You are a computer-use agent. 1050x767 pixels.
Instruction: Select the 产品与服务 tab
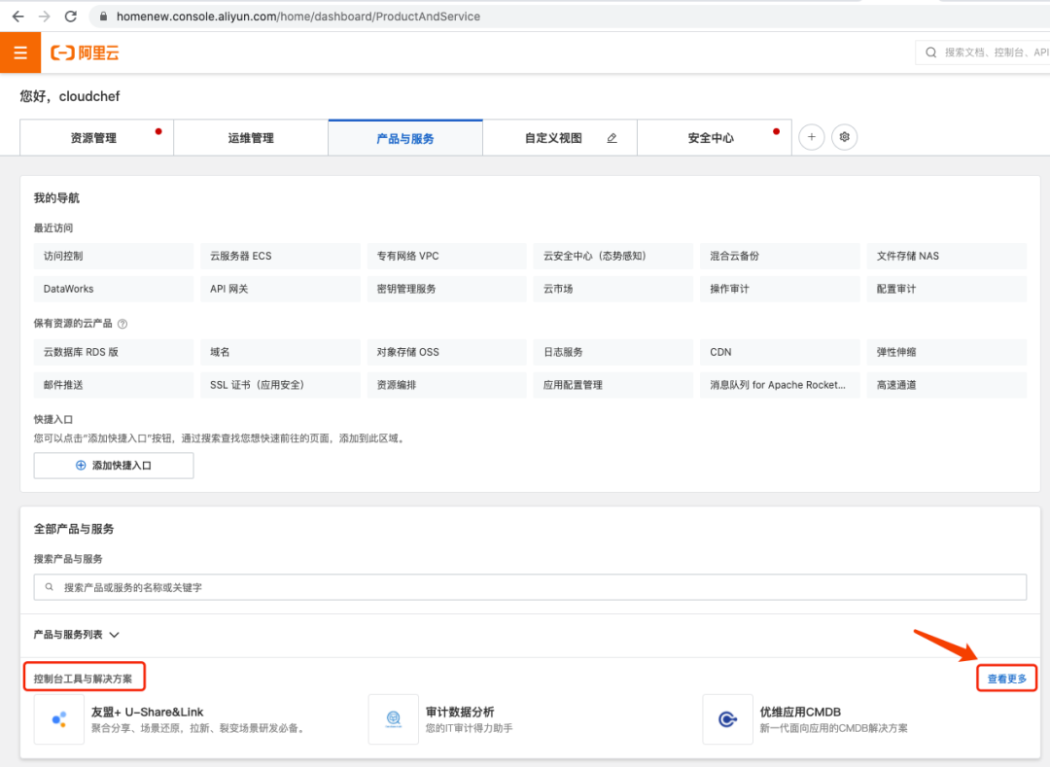(405, 138)
